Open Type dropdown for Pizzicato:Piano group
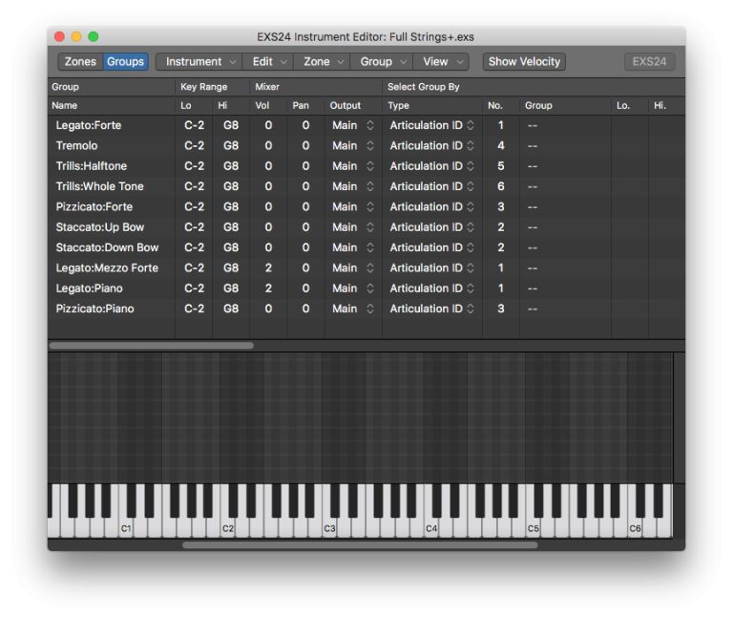The width and height of the screenshot is (733, 619). 432,309
